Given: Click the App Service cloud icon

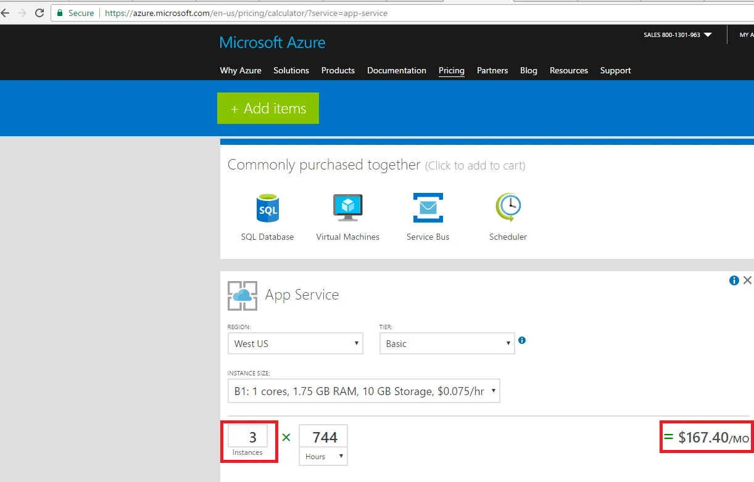Looking at the screenshot, I should click(x=242, y=295).
